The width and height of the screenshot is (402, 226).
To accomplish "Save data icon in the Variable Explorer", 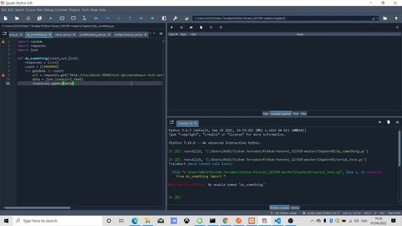I will (x=182, y=27).
